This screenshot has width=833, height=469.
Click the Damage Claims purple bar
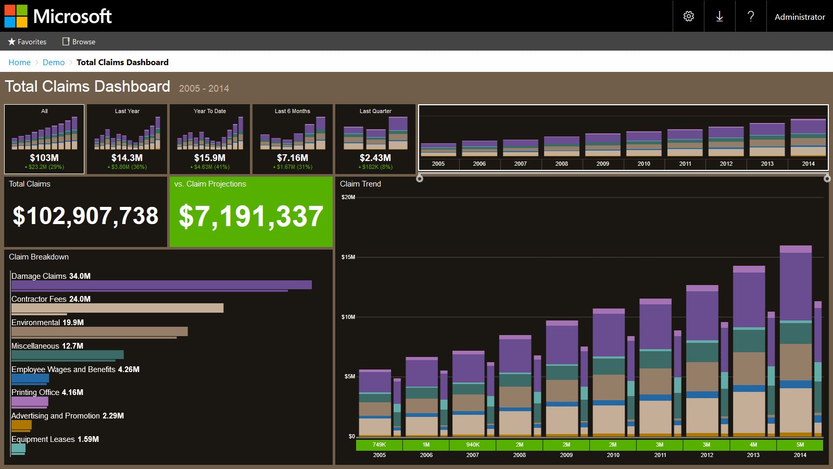point(161,285)
